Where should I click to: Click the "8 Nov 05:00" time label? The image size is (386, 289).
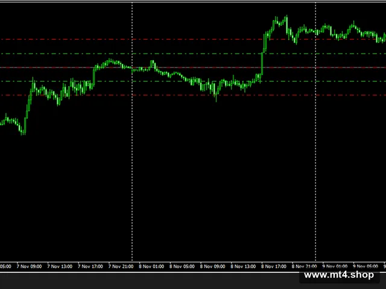pyautogui.click(x=182, y=266)
